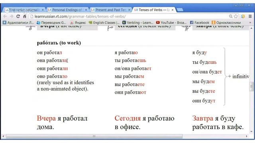Click the text 'они работают'
The image size is (255, 143).
click(130, 93)
